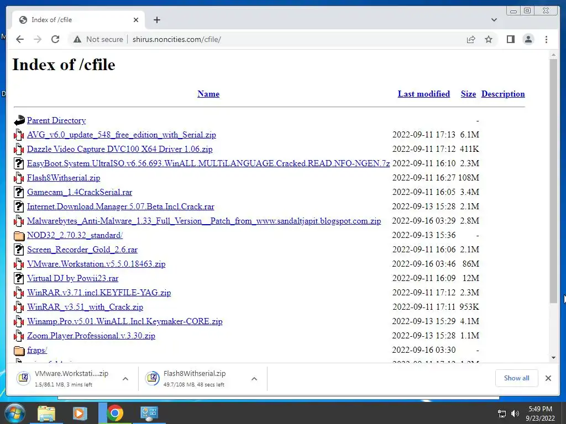566x424 pixels.
Task: Click the scrollbar down arrow
Action: click(x=553, y=358)
